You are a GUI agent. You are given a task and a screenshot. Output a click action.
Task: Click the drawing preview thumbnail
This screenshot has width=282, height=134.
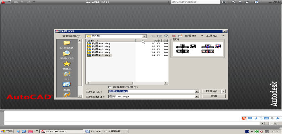click(x=198, y=49)
